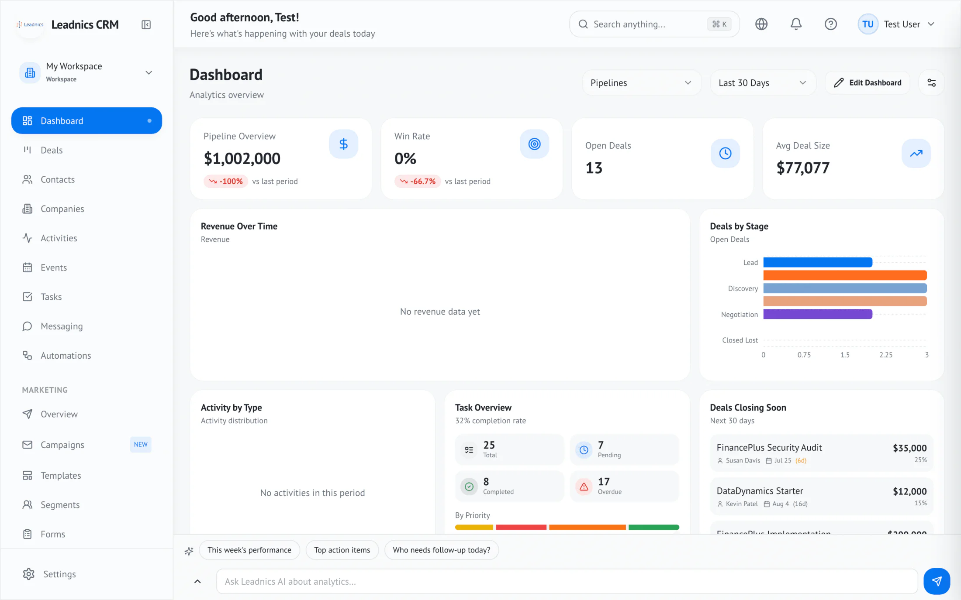
Task: Click the TU user avatar
Action: tap(868, 24)
